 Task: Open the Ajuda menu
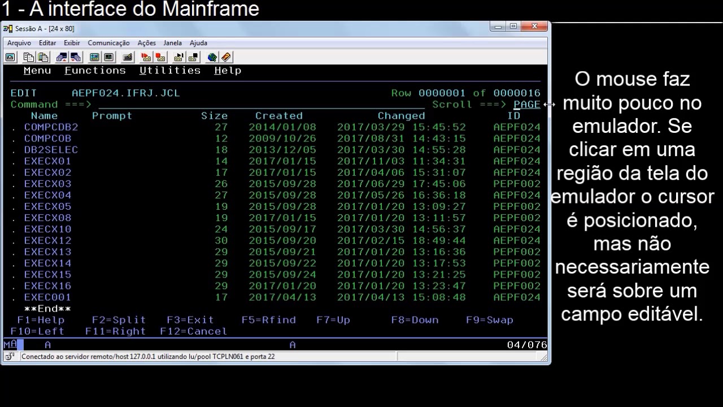click(198, 43)
